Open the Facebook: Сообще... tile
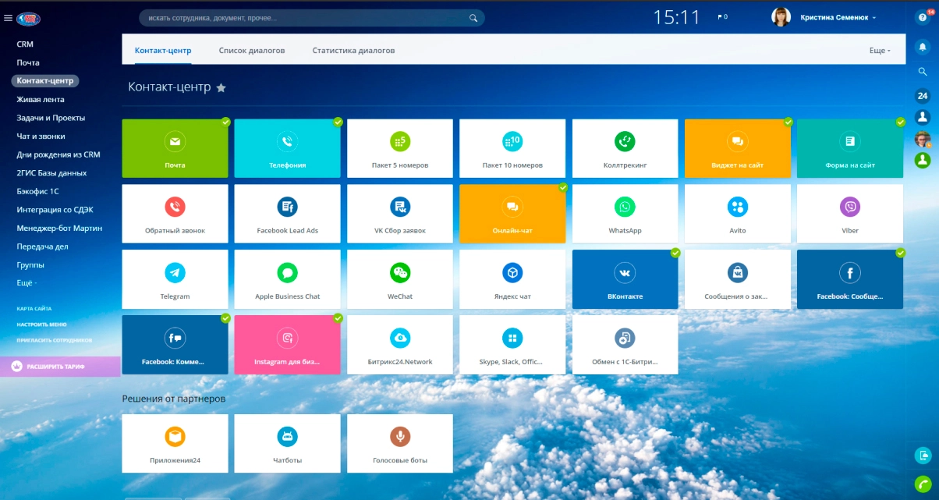This screenshot has width=939, height=500. 850,279
